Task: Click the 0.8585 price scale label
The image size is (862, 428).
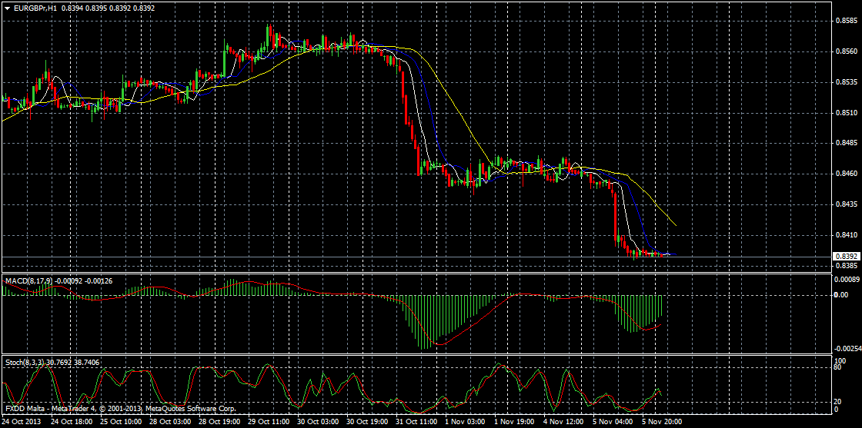Action: point(846,21)
